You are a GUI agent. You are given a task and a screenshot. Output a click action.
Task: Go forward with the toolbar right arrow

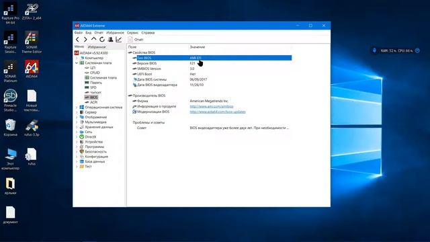tap(85, 40)
